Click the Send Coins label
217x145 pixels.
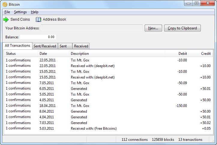[20, 19]
